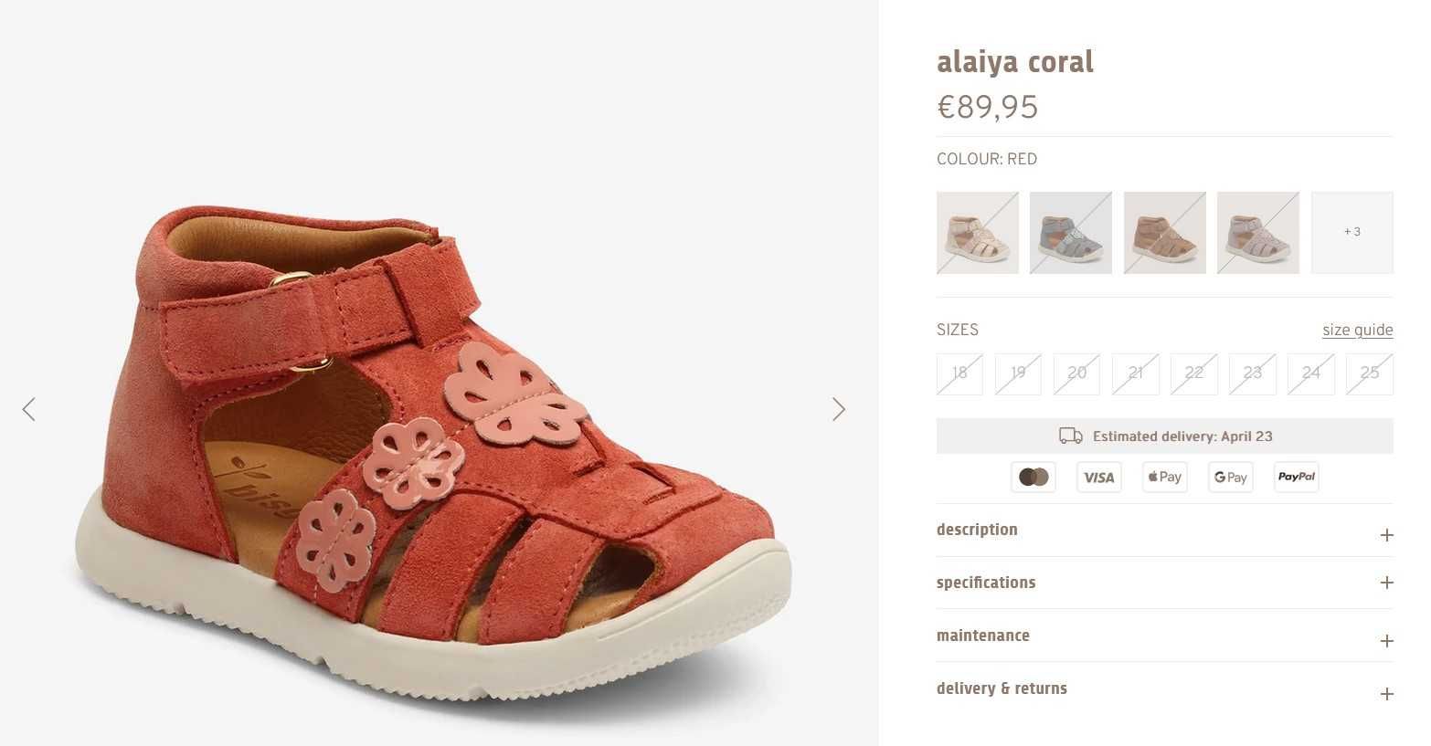The width and height of the screenshot is (1431, 746).
Task: Expand the specifications section
Action: 1165,583
